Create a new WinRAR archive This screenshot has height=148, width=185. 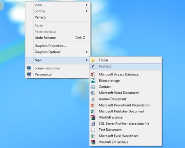125,118
